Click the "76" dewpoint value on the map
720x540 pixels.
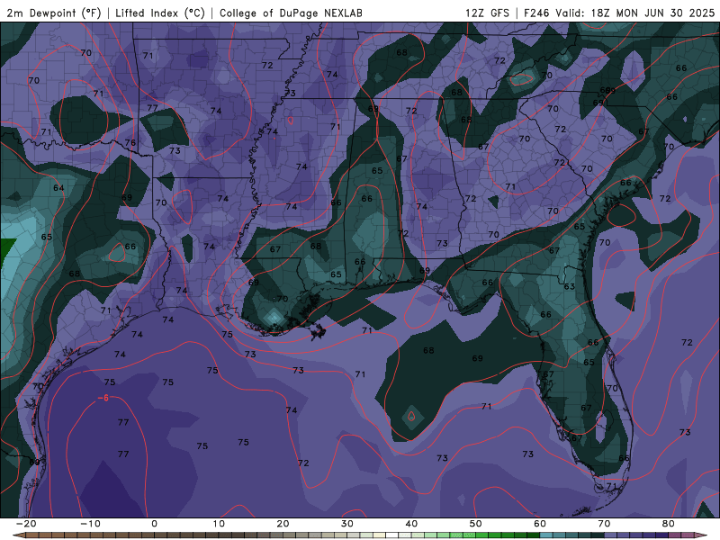click(x=130, y=142)
